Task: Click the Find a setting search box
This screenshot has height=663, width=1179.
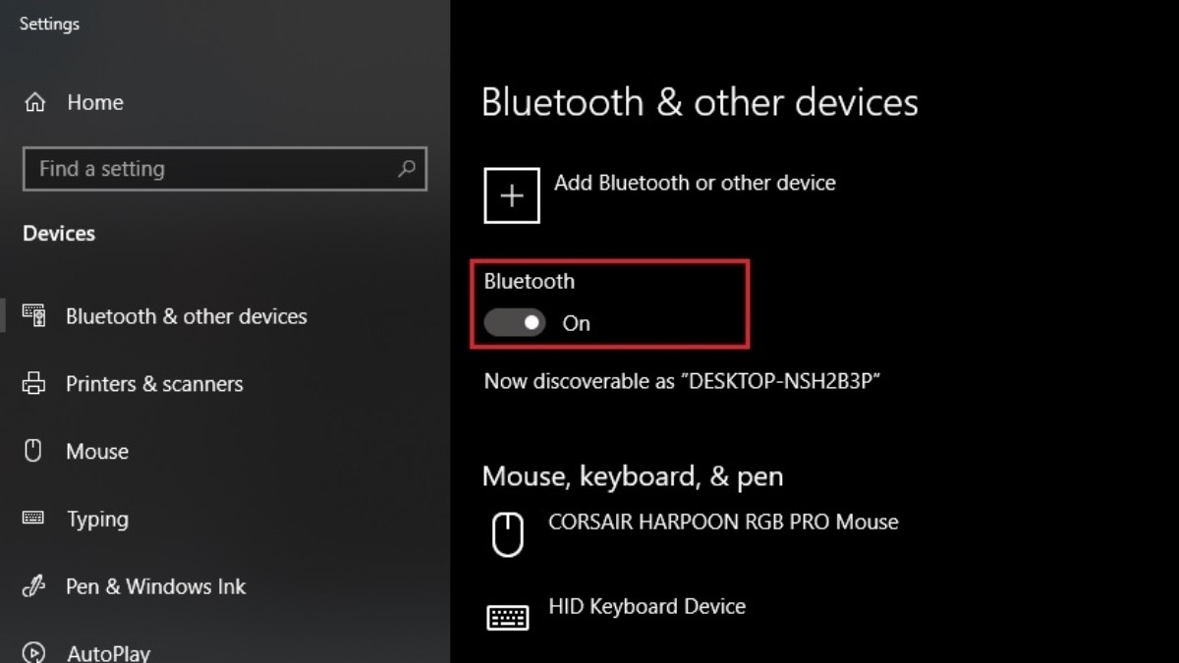Action: pyautogui.click(x=225, y=169)
